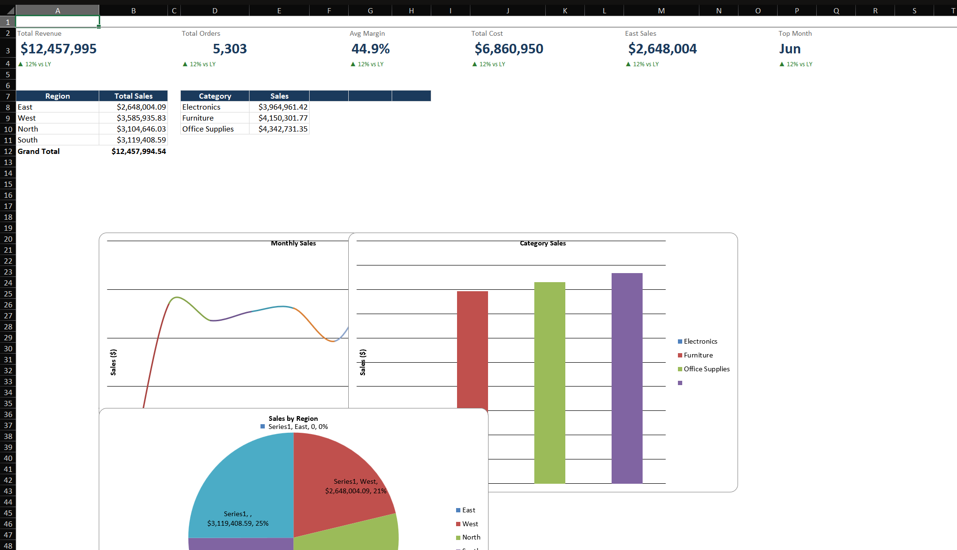957x550 pixels.
Task: Click the West legend entry in pie chart
Action: click(467, 524)
